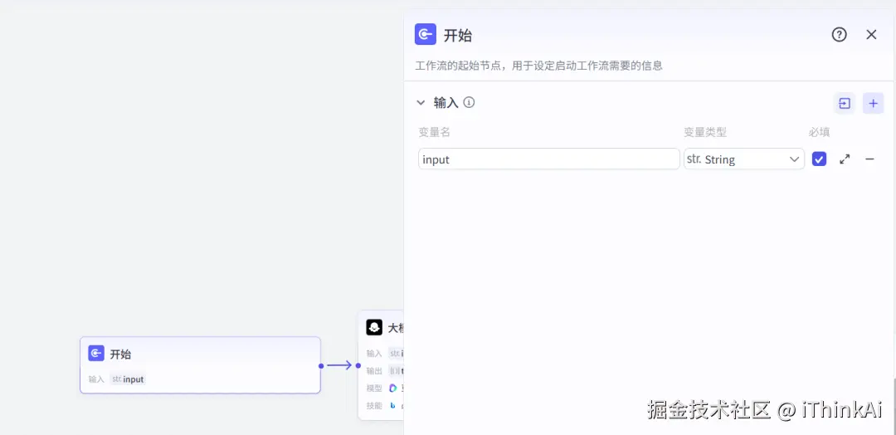Collapse the 输入 section
896x435 pixels.
click(421, 103)
